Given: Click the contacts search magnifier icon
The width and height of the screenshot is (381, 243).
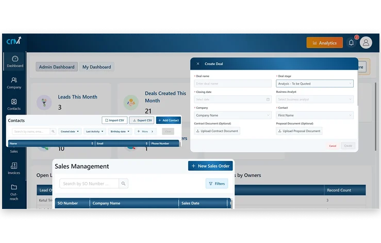Looking at the screenshot, I should tap(53, 132).
